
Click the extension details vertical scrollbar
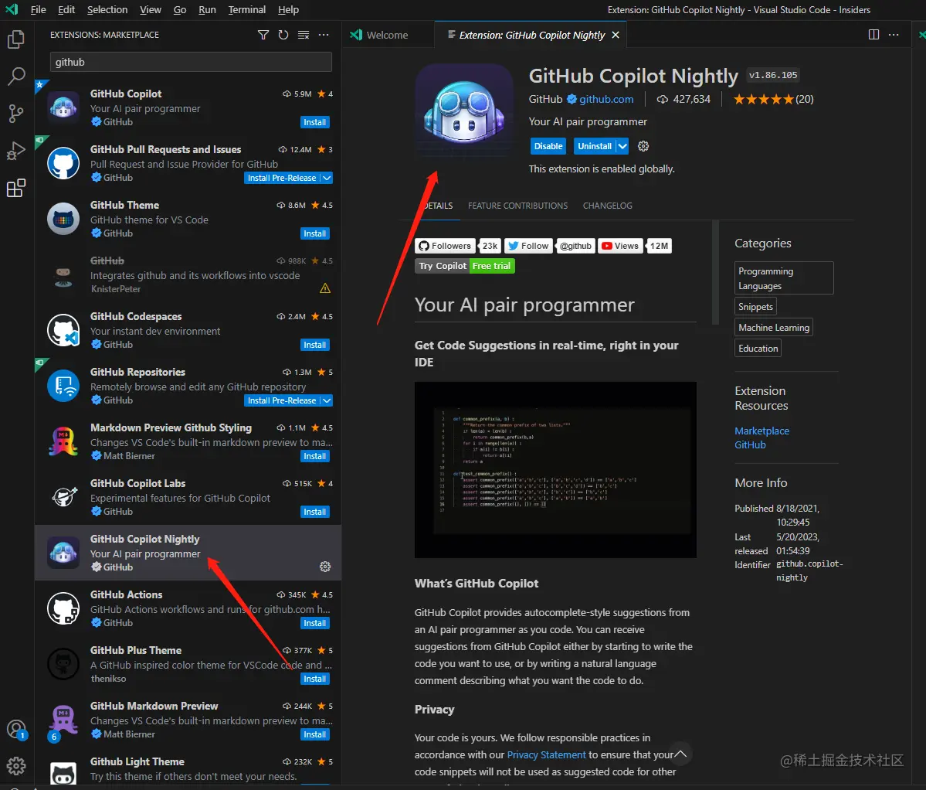tap(715, 272)
